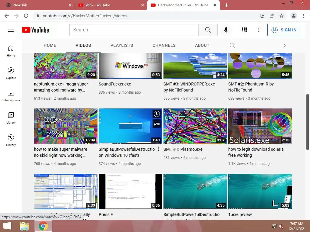Click the search magnifier button
The image size is (310, 232).
tap(208, 30)
